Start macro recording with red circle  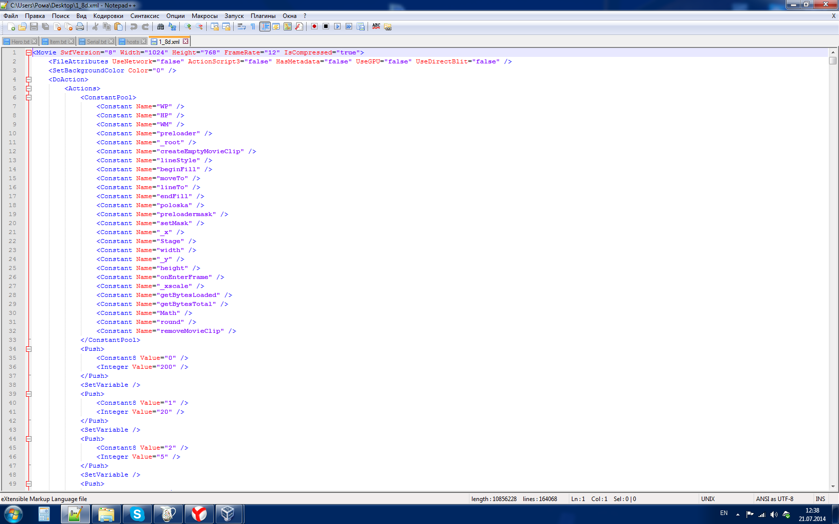[x=314, y=26]
